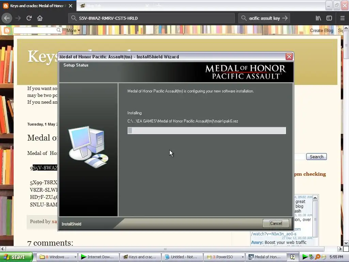
Task: Open the browser Library icon
Action: pos(318,18)
